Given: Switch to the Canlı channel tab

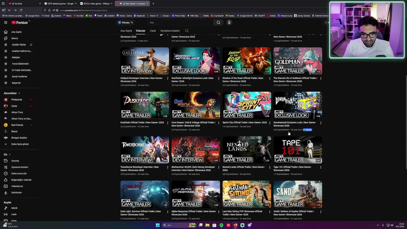Looking at the screenshot, I should tap(153, 31).
